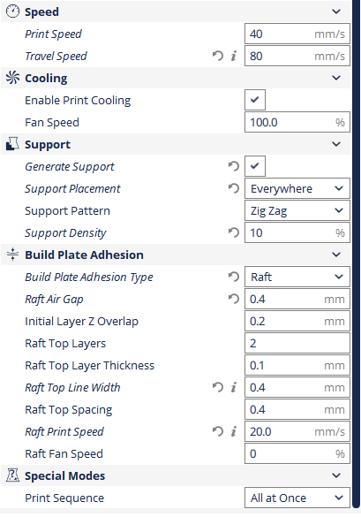
Task: Reset Raft Air Gap value
Action: point(234,299)
